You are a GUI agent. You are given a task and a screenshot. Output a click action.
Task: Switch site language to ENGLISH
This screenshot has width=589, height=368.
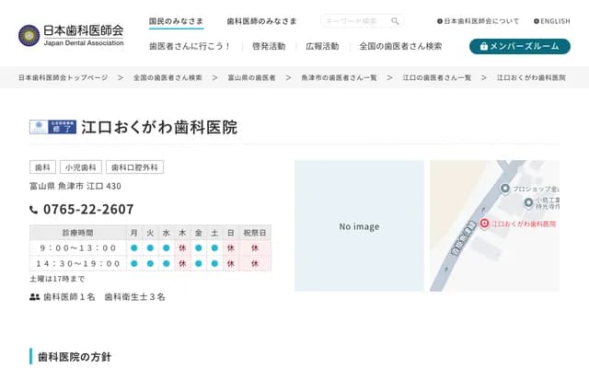tap(551, 20)
